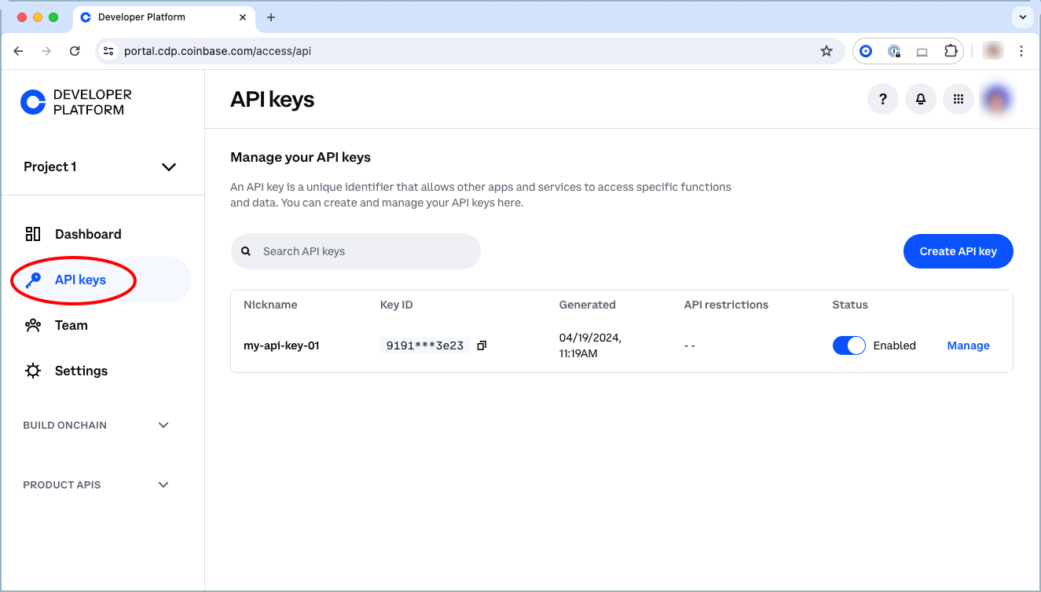Bookmark this page with the star icon
Image resolution: width=1041 pixels, height=592 pixels.
(826, 51)
